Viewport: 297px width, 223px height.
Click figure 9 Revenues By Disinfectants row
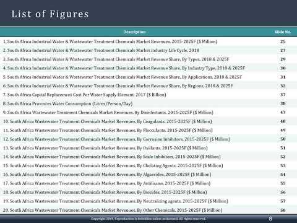click(x=108, y=113)
